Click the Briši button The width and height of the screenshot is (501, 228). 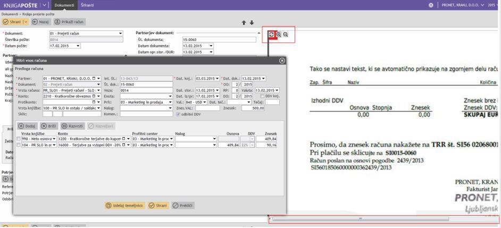[49, 126]
